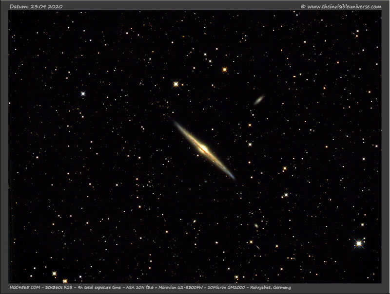Click the theinvisibleuniverse.com website link
The width and height of the screenshot is (390, 294).
click(344, 6)
